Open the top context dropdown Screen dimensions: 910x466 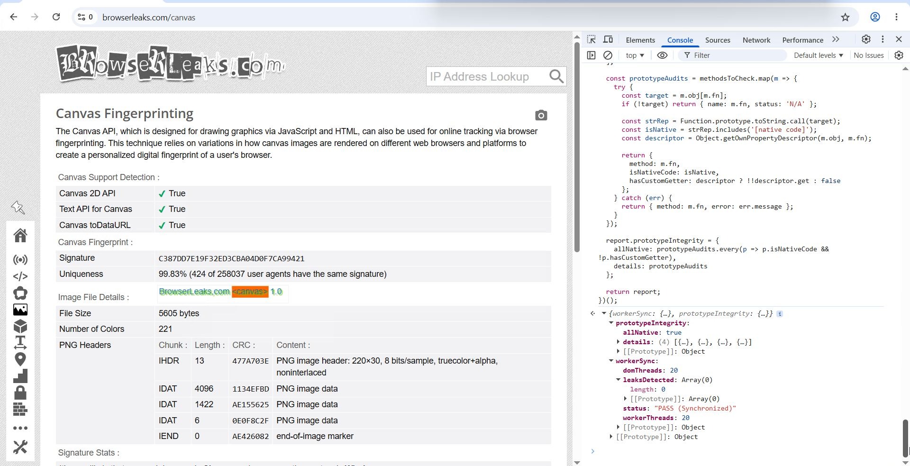coord(635,55)
